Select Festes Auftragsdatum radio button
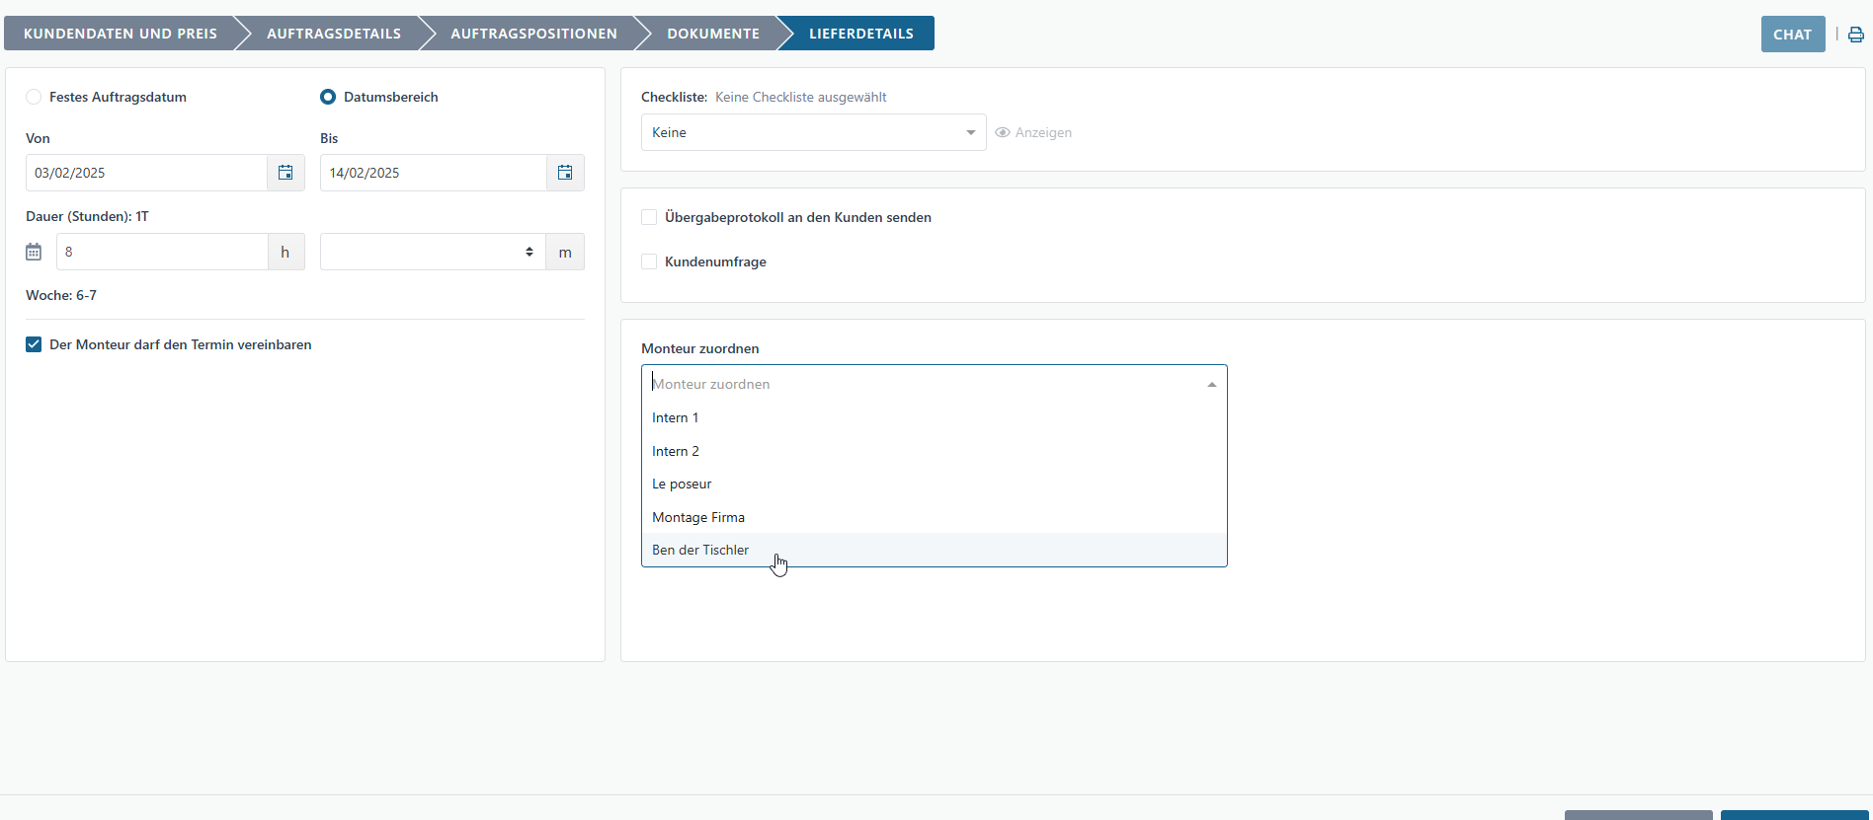Image resolution: width=1873 pixels, height=820 pixels. click(x=34, y=97)
